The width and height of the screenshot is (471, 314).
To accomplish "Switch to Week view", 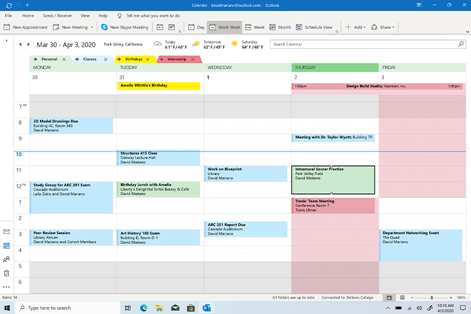I will tap(255, 27).
